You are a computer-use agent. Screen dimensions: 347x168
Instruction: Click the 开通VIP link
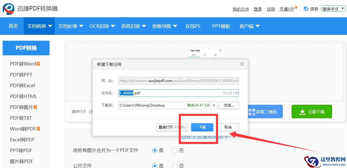[287, 9]
